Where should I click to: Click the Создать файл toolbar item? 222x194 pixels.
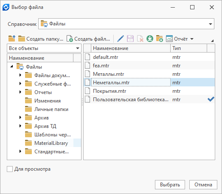(88, 39)
